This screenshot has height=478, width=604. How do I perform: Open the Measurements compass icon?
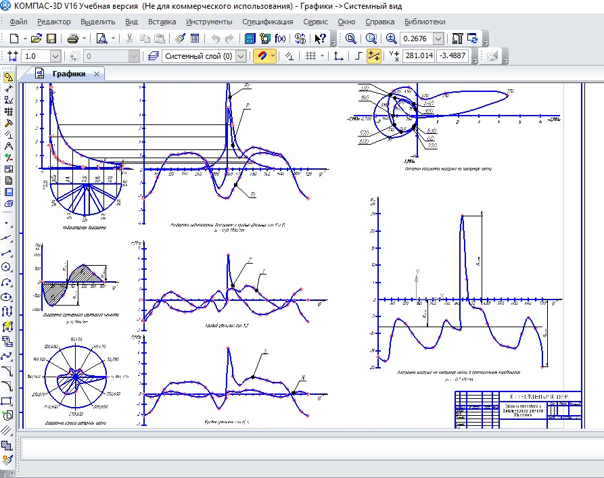tap(9, 146)
